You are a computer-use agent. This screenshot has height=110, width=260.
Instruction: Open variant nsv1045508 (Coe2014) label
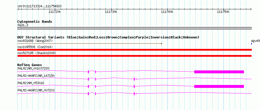[x=35, y=47]
